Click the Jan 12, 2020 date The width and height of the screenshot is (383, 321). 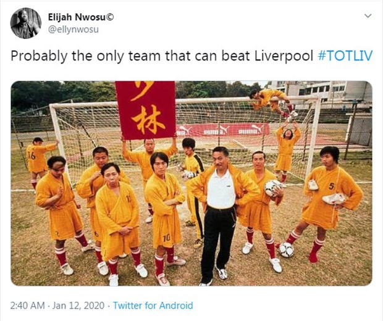[x=78, y=306]
